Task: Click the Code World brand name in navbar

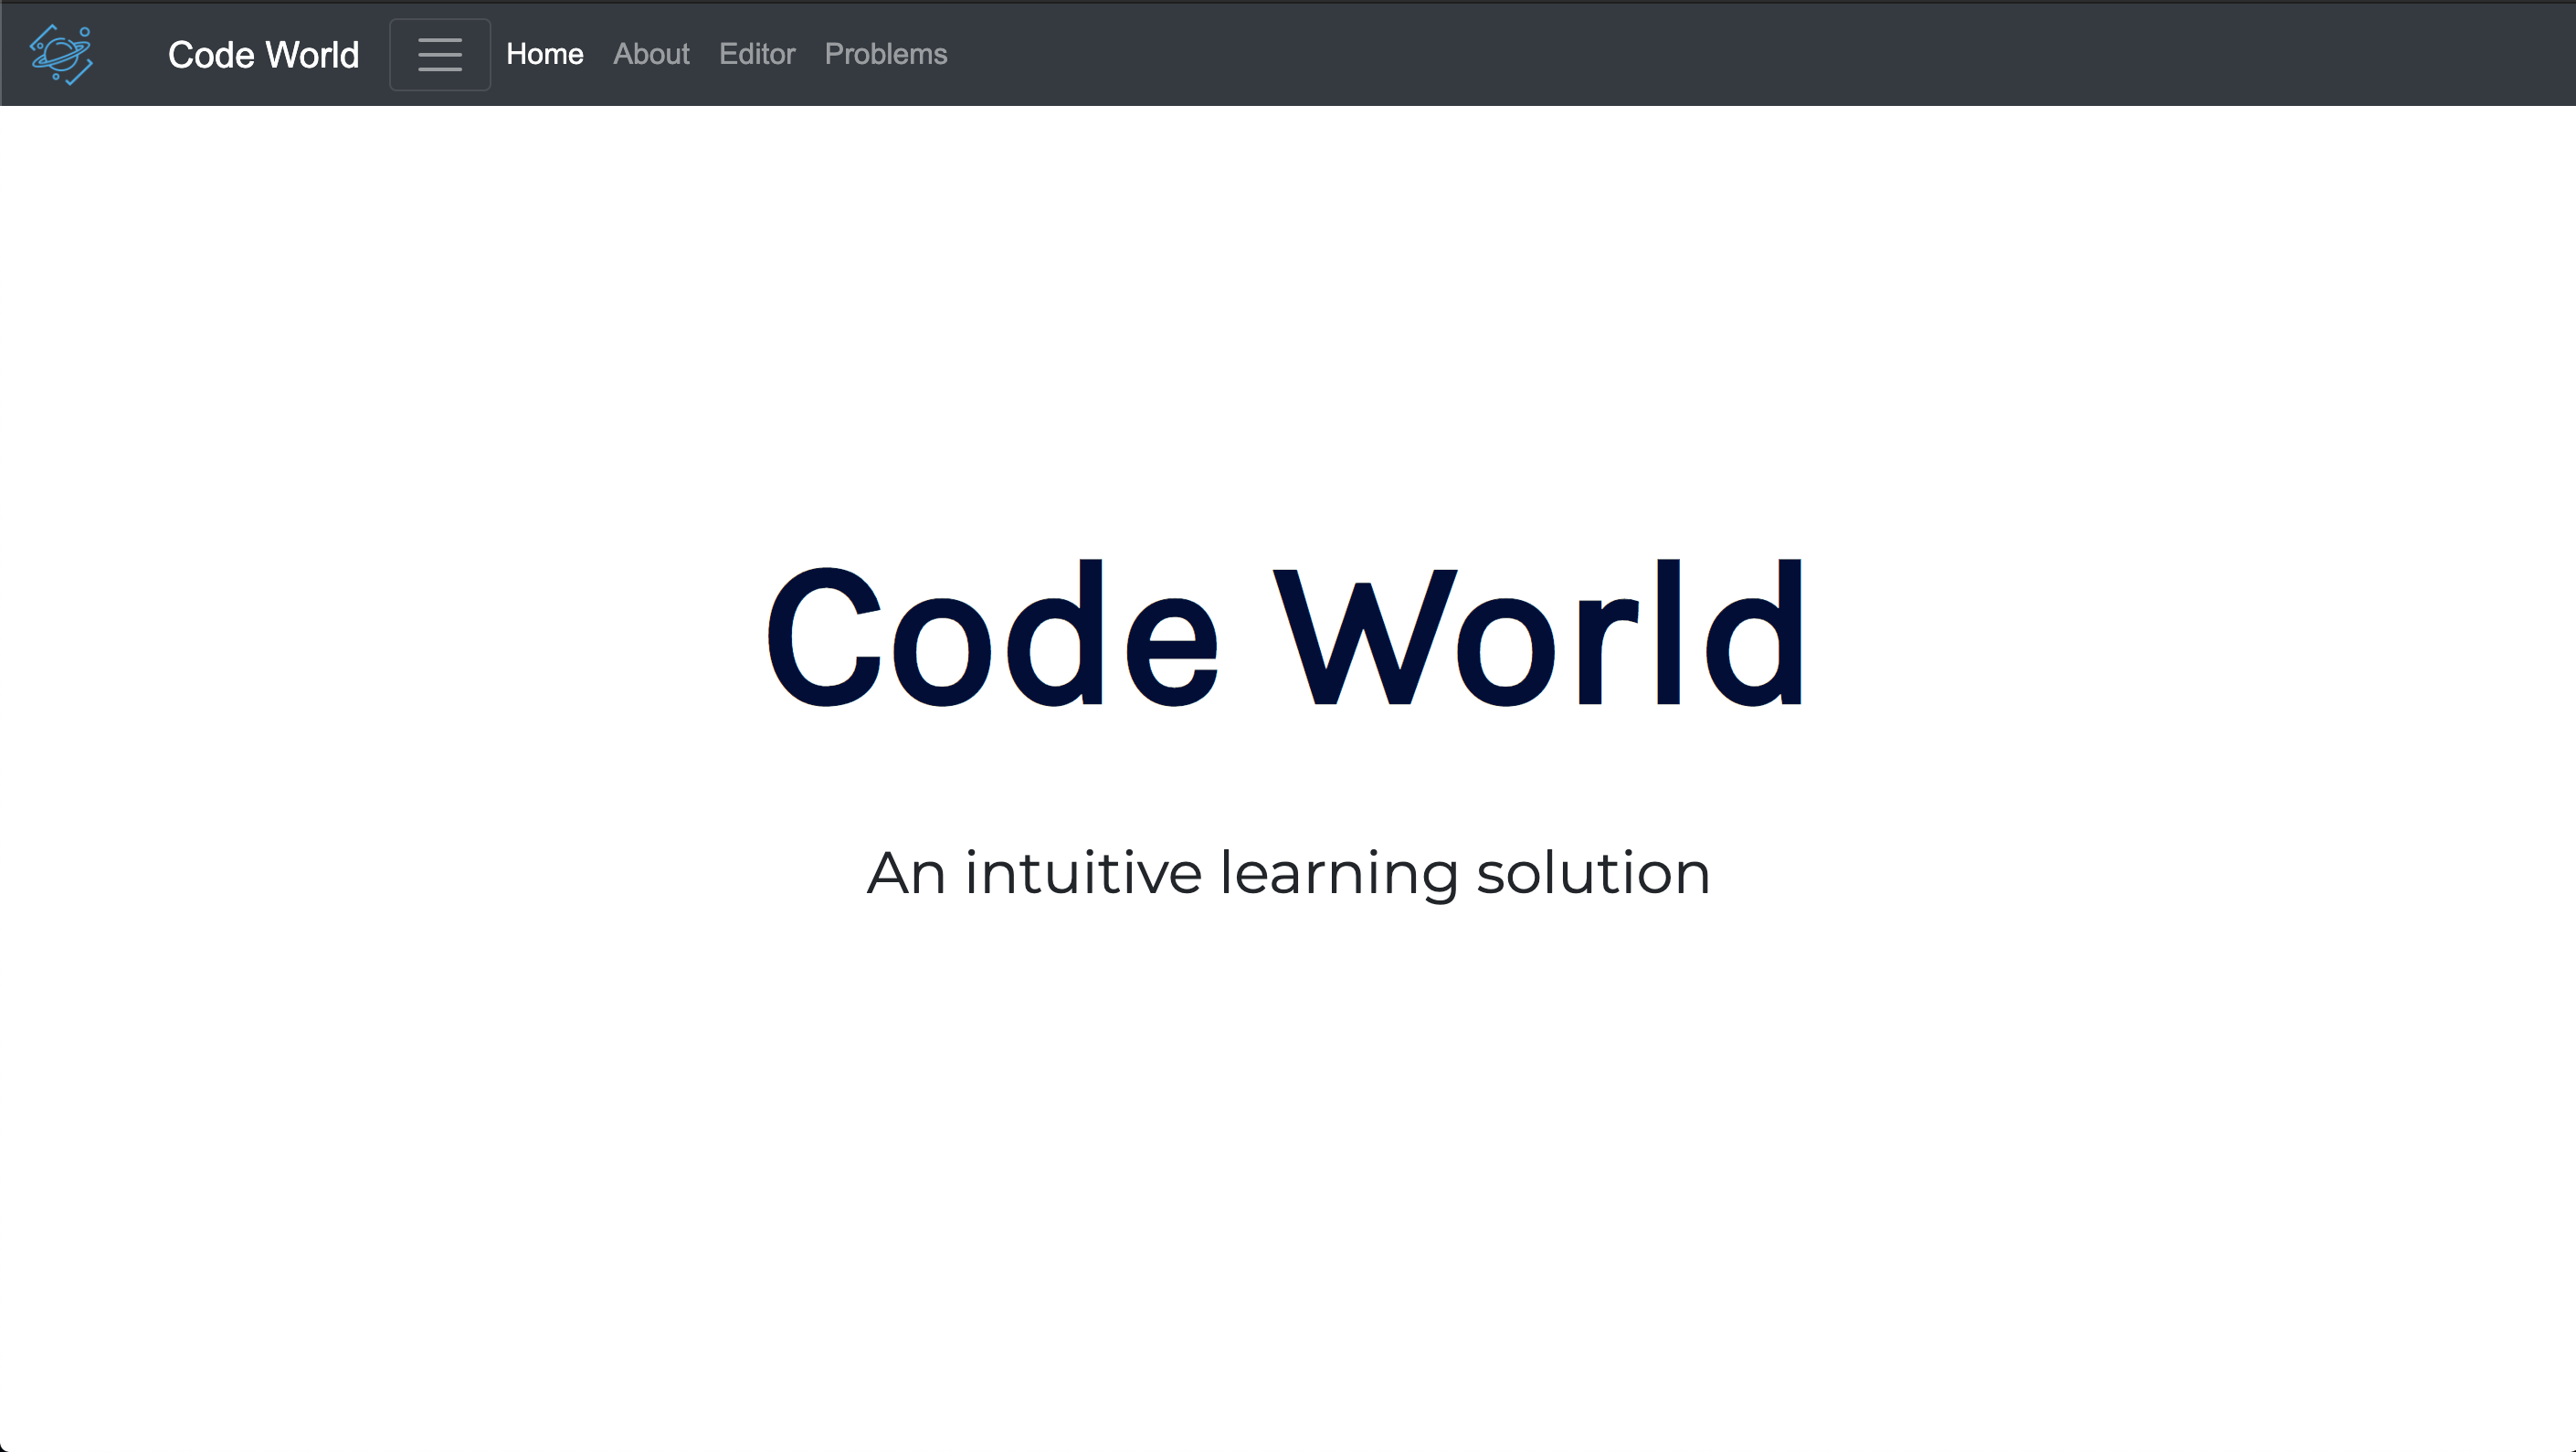Action: click(x=263, y=54)
